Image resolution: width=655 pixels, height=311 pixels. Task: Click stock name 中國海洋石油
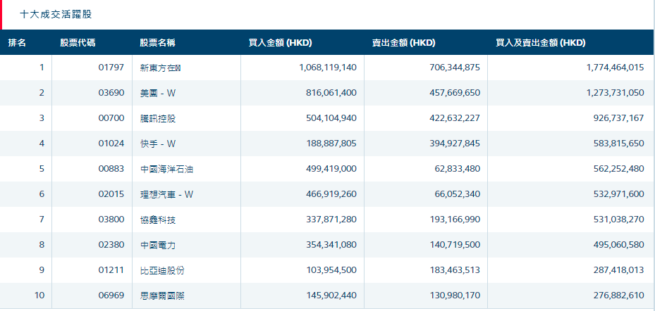click(166, 170)
